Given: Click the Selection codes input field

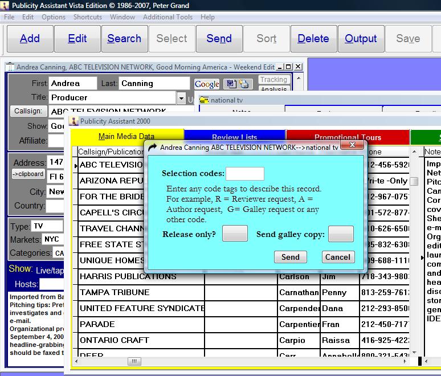Looking at the screenshot, I should coord(245,174).
